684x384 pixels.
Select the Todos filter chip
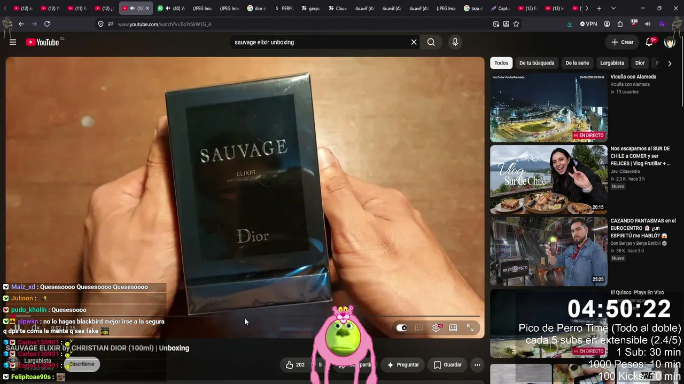click(501, 63)
